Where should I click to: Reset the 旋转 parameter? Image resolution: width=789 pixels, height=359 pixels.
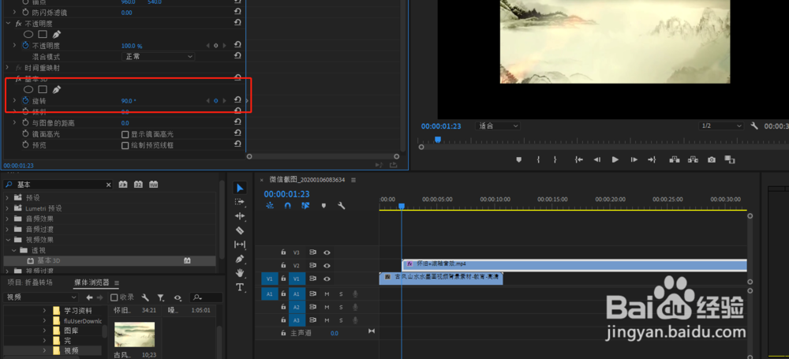tap(237, 101)
